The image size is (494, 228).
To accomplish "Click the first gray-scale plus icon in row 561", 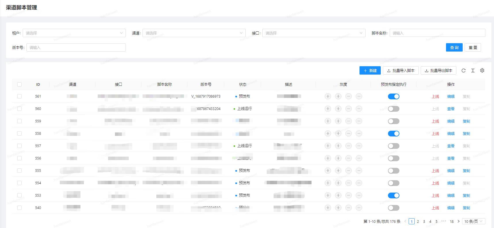I will pyautogui.click(x=328, y=96).
